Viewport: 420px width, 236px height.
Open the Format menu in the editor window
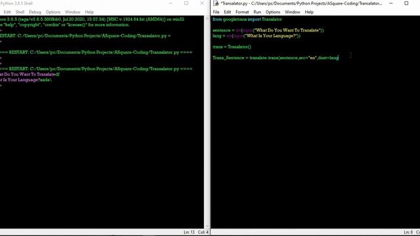pos(242,12)
